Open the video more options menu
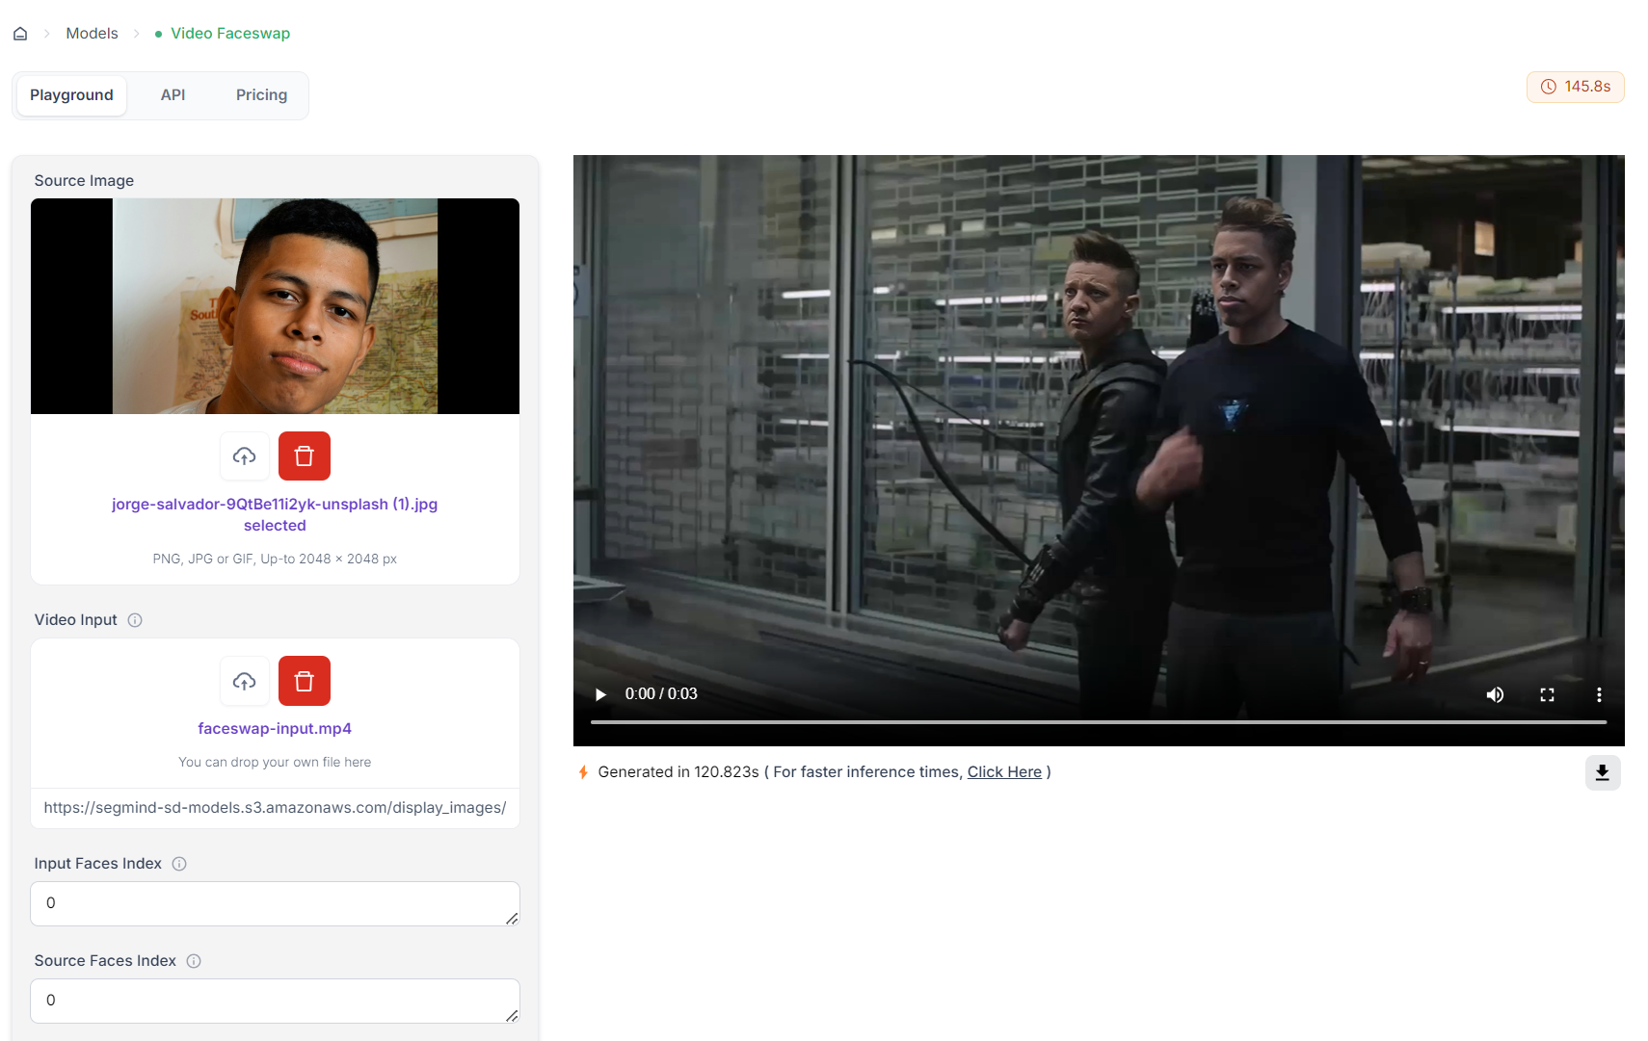The width and height of the screenshot is (1648, 1041). coord(1599,694)
